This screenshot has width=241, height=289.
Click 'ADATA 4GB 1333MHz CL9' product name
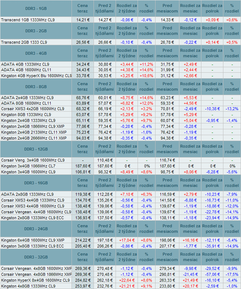[25, 64]
